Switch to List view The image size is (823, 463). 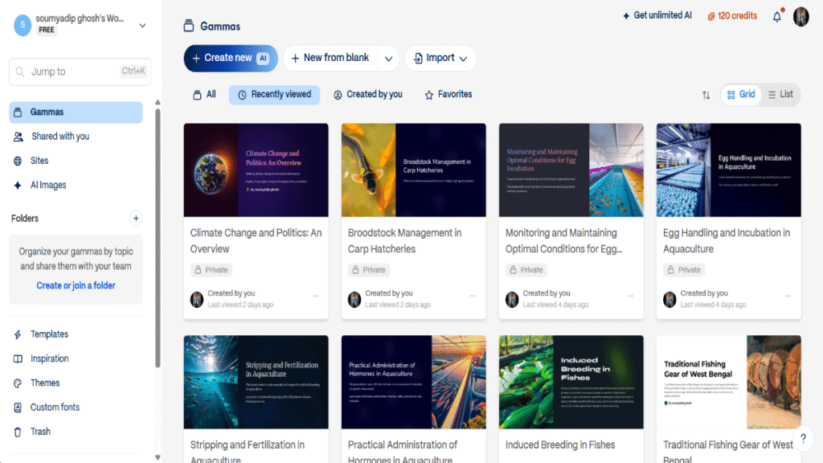point(780,95)
